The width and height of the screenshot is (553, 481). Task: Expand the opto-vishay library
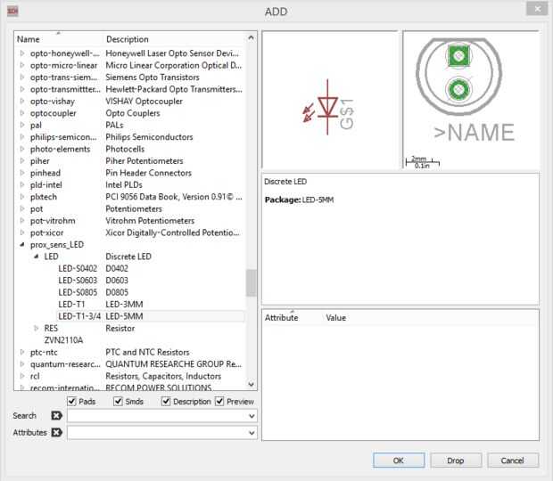(x=22, y=101)
